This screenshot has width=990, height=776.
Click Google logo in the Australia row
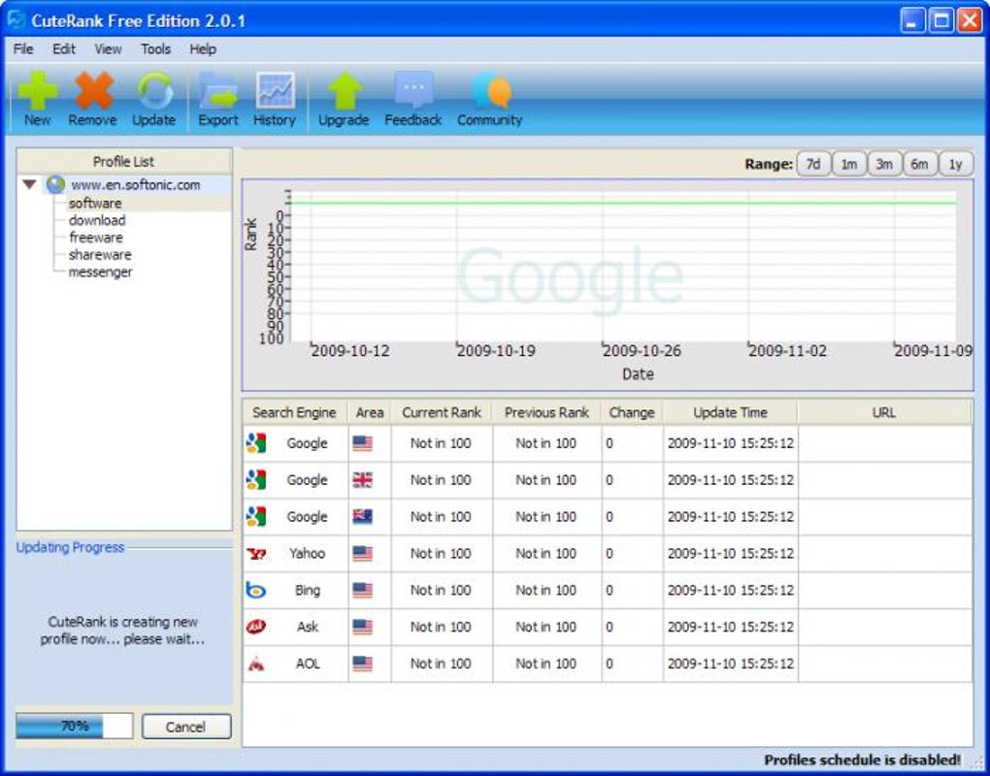click(x=255, y=517)
